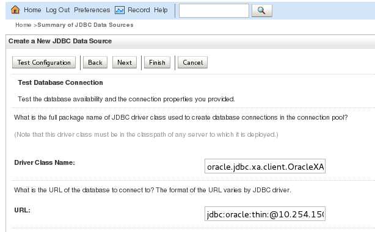Go Back to the previous wizard step
Viewport: 375px width, 232px height.
[95, 62]
